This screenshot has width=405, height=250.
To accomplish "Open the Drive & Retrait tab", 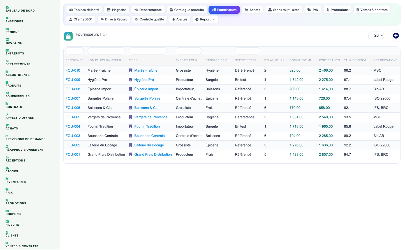I will tap(114, 19).
